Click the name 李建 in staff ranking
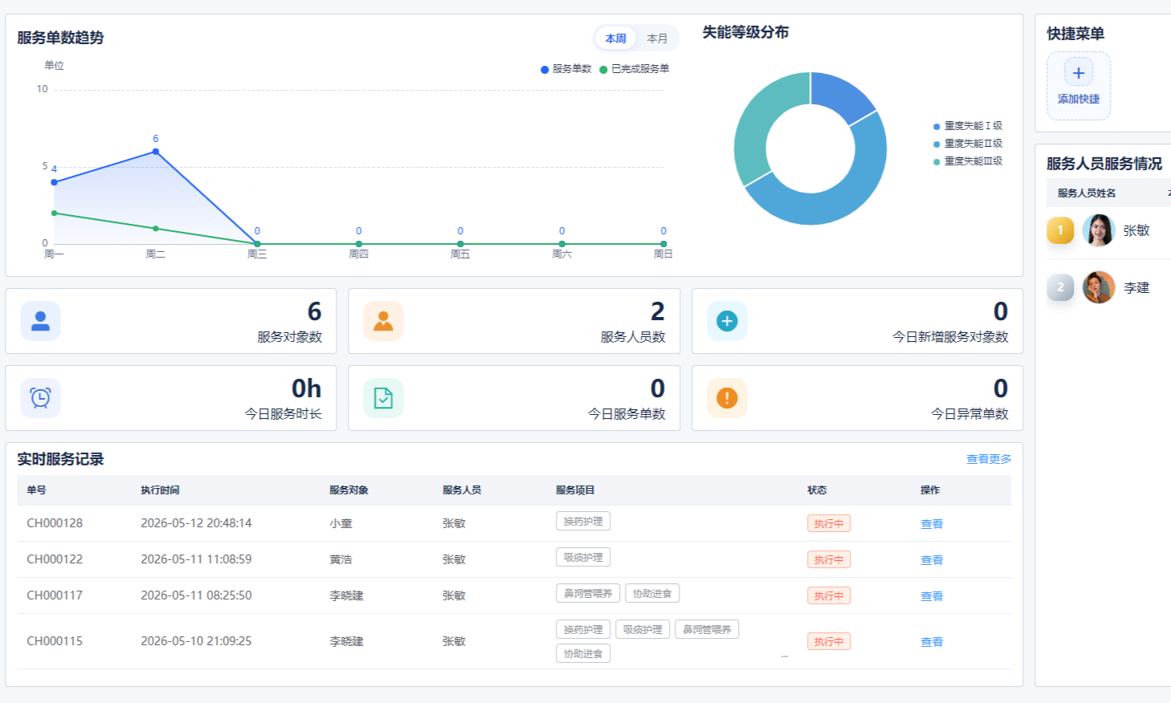The image size is (1171, 703). [x=1136, y=288]
